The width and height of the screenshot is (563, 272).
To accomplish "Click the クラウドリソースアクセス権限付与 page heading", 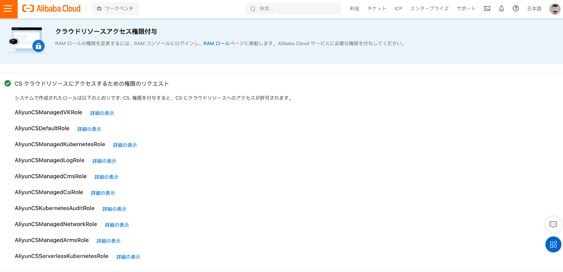I will coord(106,31).
